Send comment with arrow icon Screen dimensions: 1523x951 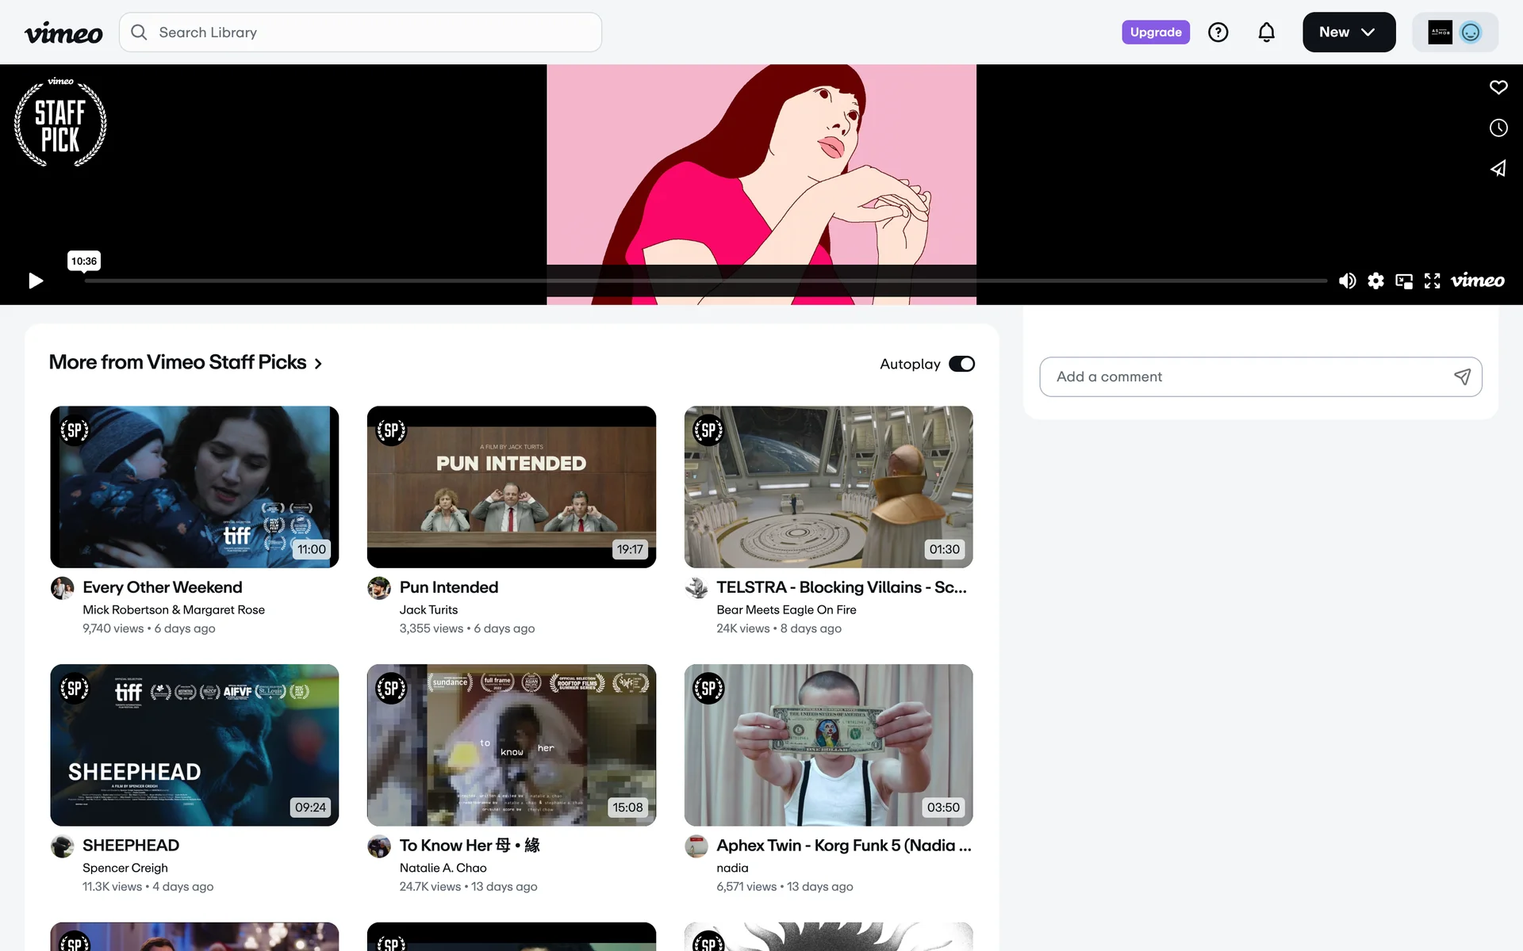1461,376
